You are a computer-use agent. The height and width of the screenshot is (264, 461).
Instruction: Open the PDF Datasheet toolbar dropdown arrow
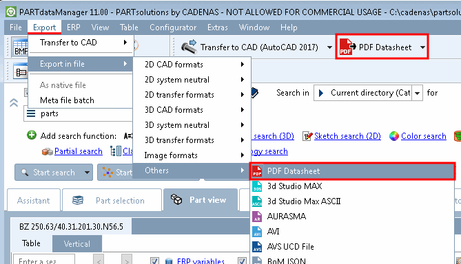[x=422, y=47]
